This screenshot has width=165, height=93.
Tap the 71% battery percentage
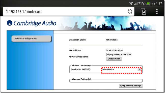pyautogui.click(x=141, y=4)
